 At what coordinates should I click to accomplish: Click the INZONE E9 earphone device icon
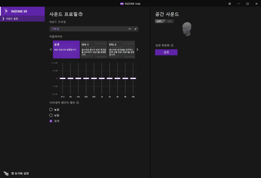click(6, 11)
